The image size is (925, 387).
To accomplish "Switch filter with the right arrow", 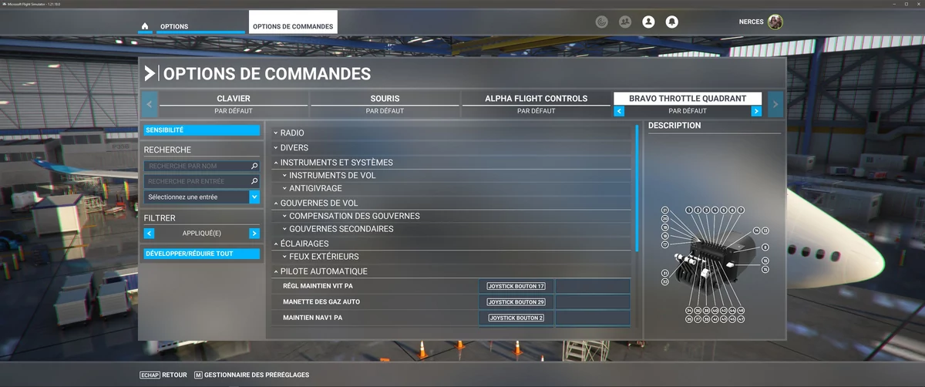I will tap(254, 233).
